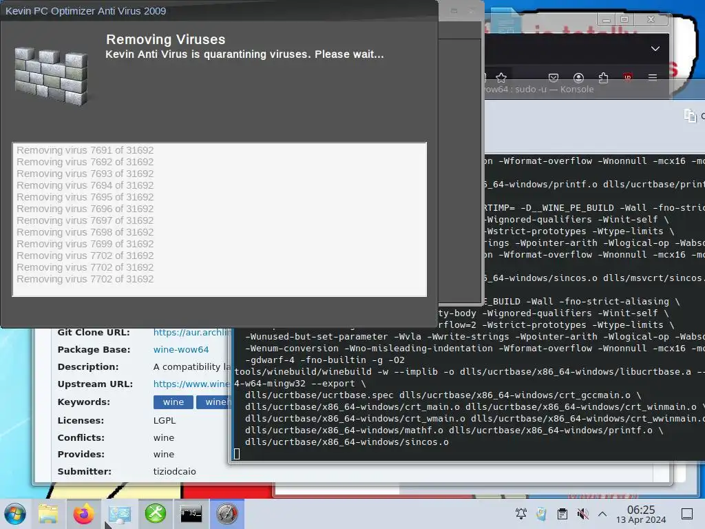Open the Firefox hamburger application menu
The height and width of the screenshot is (529, 705).
click(653, 77)
